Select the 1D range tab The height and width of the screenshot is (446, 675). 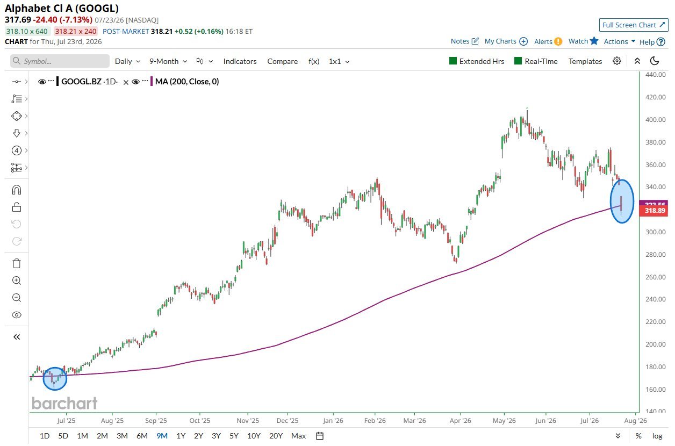coord(45,436)
